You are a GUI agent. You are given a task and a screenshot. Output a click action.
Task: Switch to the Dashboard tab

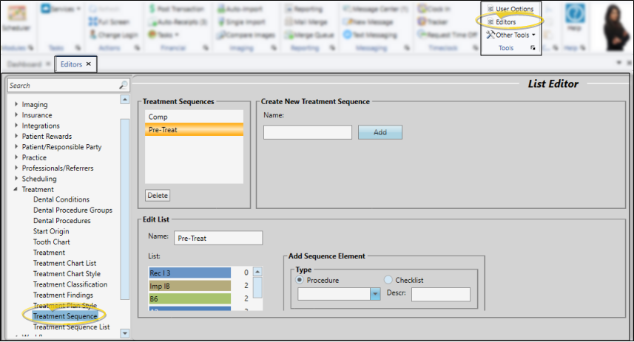tap(24, 64)
